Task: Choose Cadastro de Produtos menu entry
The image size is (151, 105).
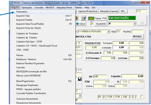Action: (27, 33)
